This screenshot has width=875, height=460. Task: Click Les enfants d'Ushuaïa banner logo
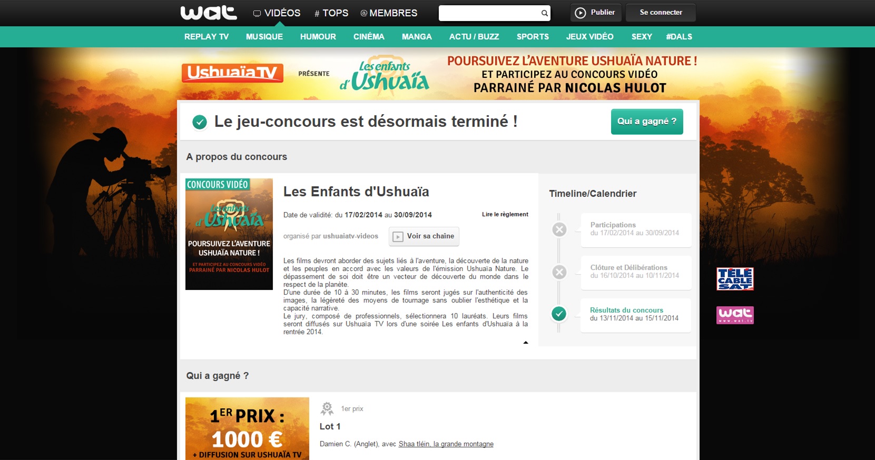(385, 75)
